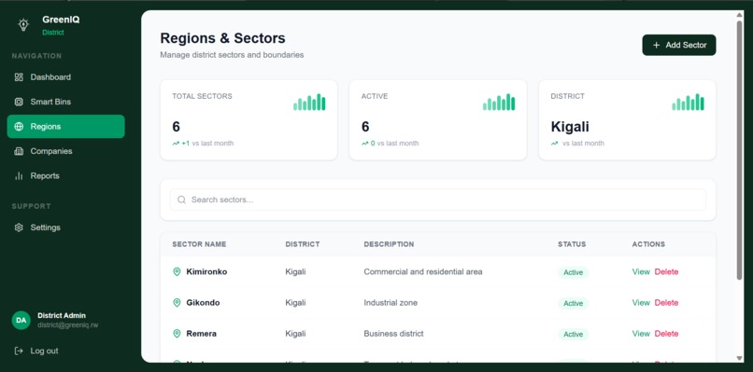This screenshot has height=372, width=753.
Task: Open the Companies page
Action: click(x=65, y=151)
